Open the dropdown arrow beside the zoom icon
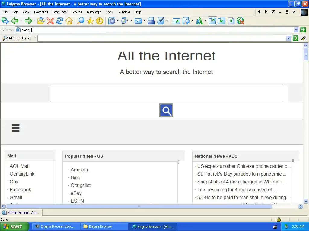The height and width of the screenshot is (231, 309). click(x=192, y=21)
